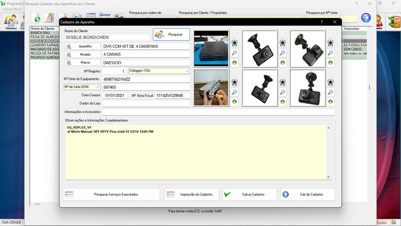Click the Aparelho lookup button
Screen dimensions: 401x226
[82, 46]
